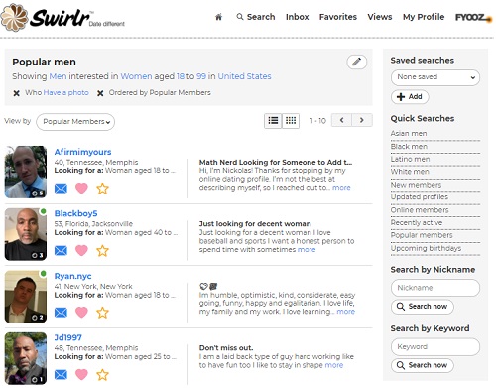Remove the 'Who Have a photo' filter X
This screenshot has height=388, width=496.
click(16, 93)
